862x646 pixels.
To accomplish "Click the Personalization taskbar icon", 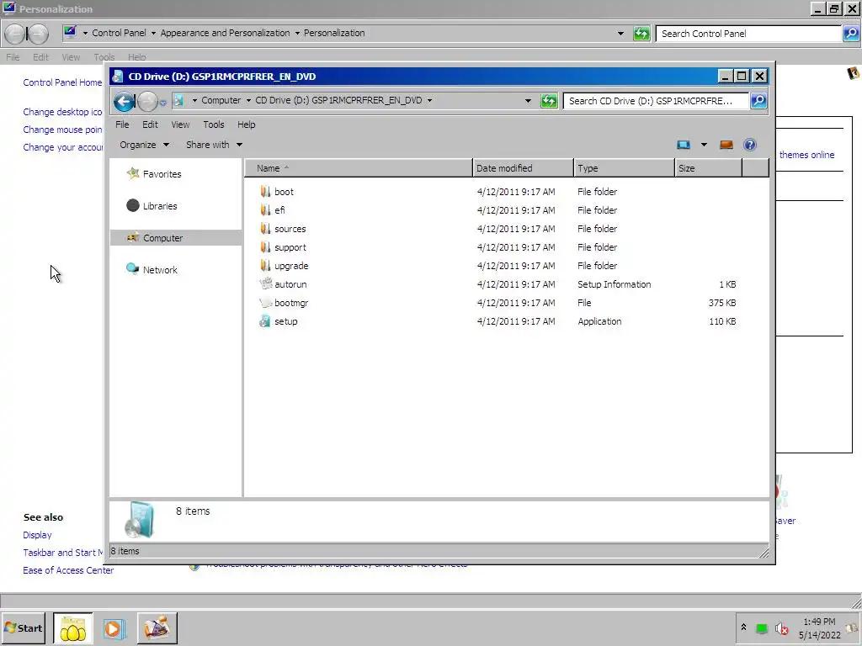I will (157, 628).
